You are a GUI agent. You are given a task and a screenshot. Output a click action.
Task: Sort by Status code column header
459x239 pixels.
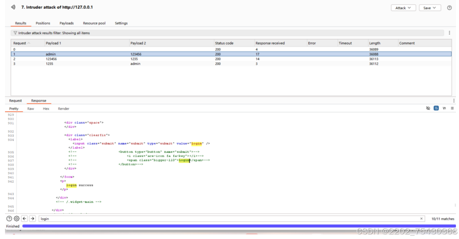233,43
